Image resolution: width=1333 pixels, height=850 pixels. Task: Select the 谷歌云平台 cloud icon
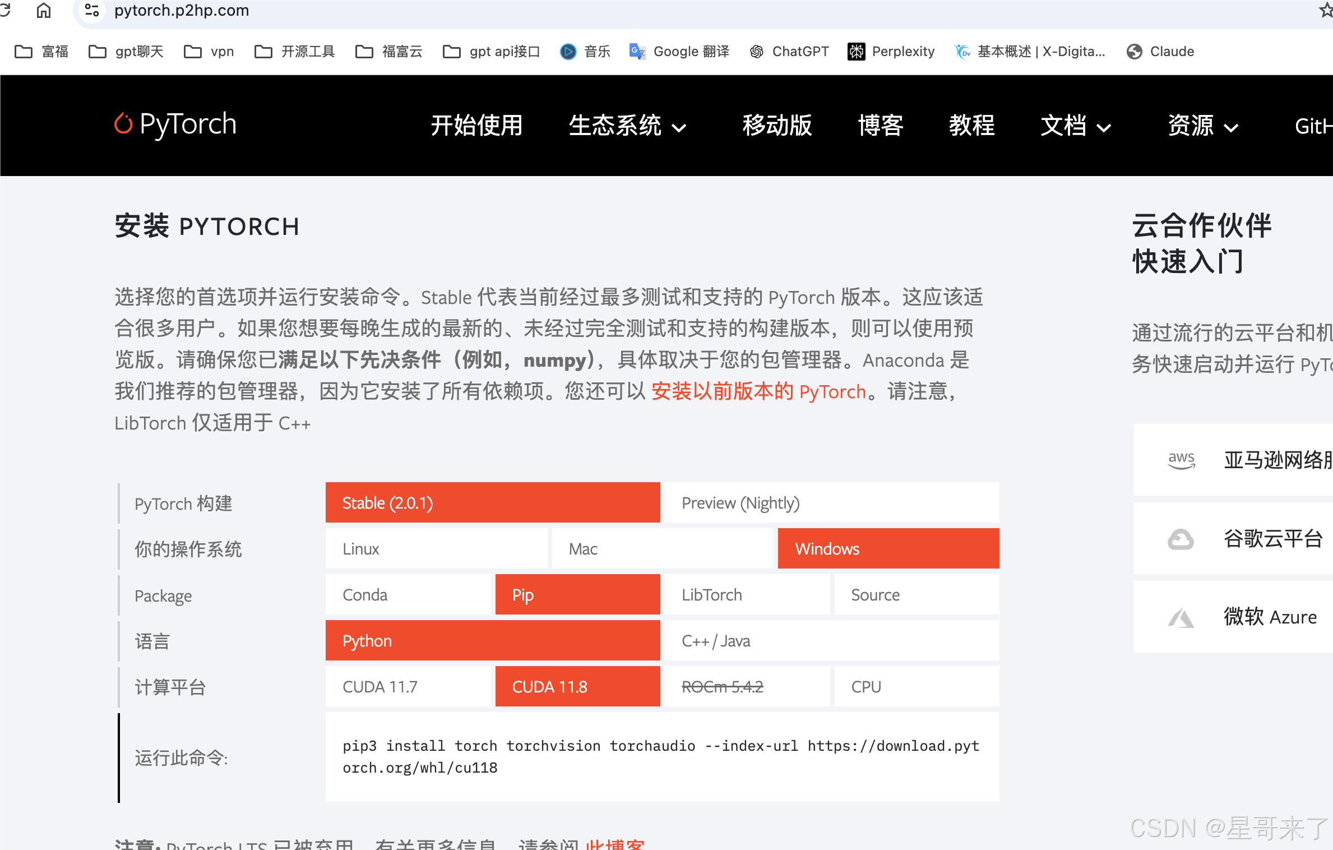click(1182, 539)
